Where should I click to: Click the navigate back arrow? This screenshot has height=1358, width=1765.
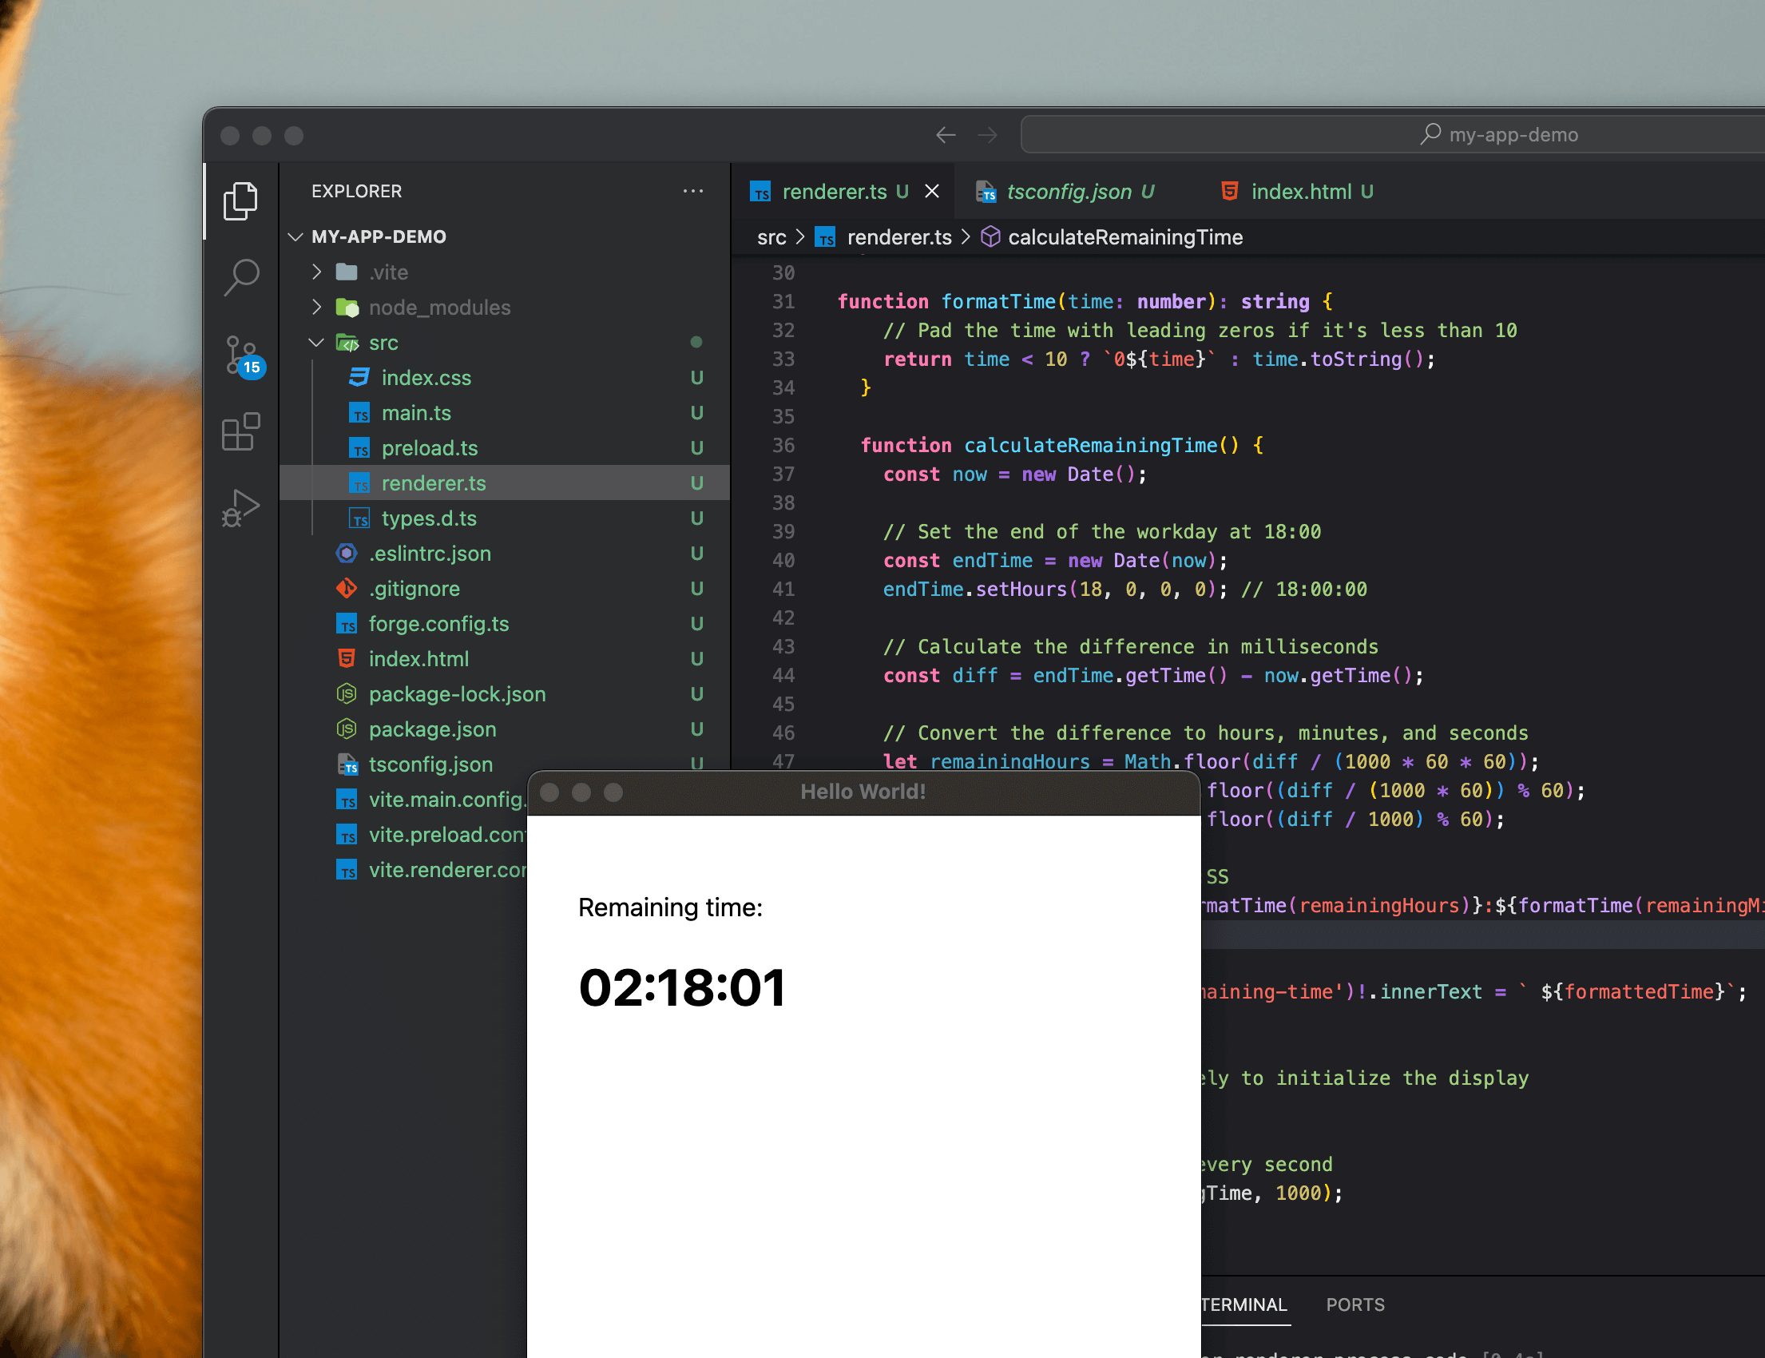tap(946, 135)
